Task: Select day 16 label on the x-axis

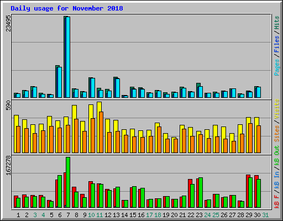Action: pos(141,215)
